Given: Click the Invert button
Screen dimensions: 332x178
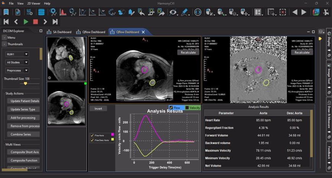Looking at the screenshot, I should (x=99, y=108).
